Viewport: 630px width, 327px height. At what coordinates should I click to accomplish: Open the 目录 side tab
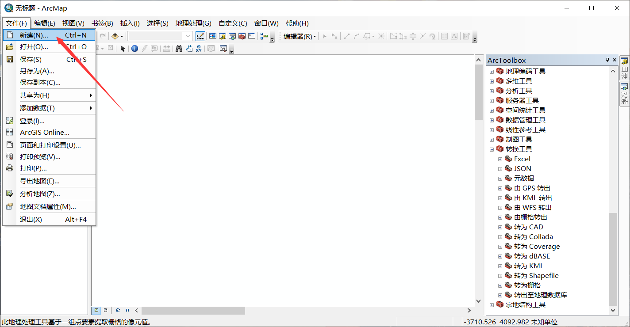click(624, 68)
